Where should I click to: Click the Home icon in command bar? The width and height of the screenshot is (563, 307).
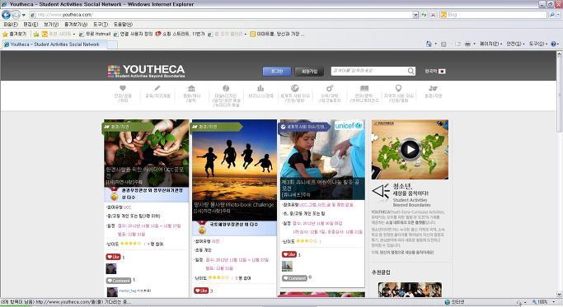(429, 44)
